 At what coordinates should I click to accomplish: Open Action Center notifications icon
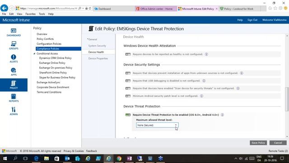click(x=282, y=158)
